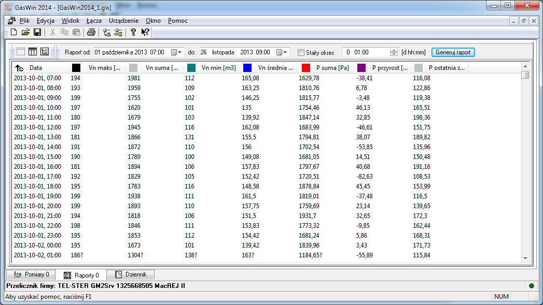Switch to the Raporty 0 tab
Viewport: 543px width, 305px height.
[x=81, y=275]
